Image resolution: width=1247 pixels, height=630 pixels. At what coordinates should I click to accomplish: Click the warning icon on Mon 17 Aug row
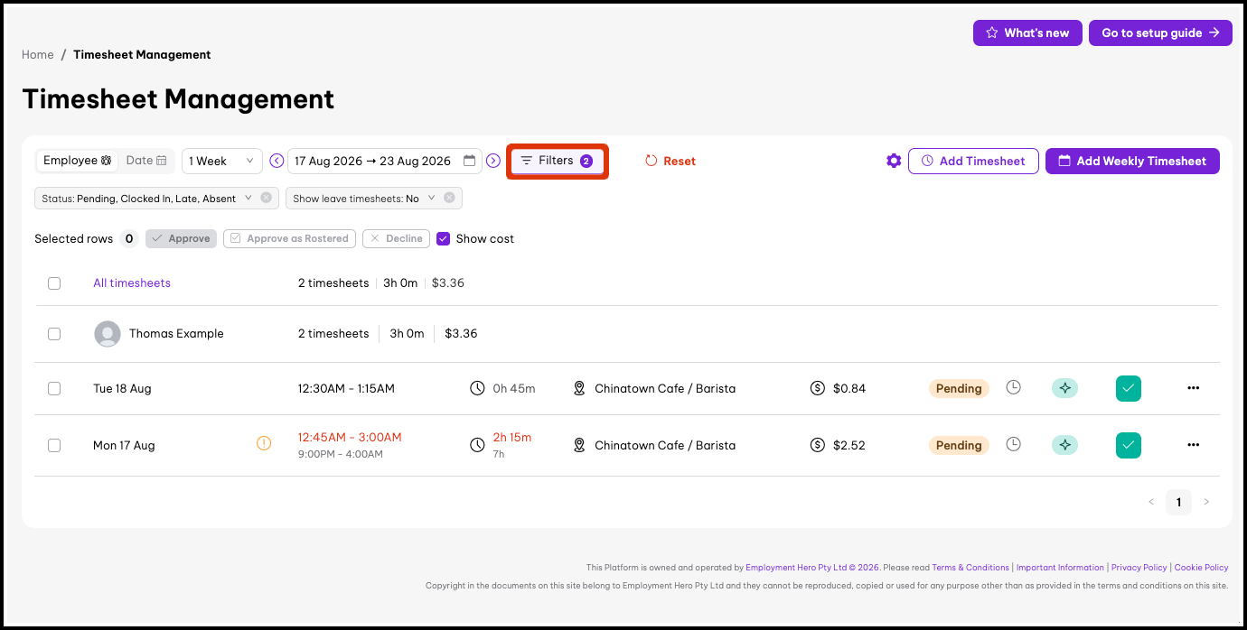264,443
